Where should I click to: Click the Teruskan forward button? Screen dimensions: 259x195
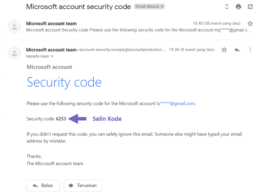point(83,186)
